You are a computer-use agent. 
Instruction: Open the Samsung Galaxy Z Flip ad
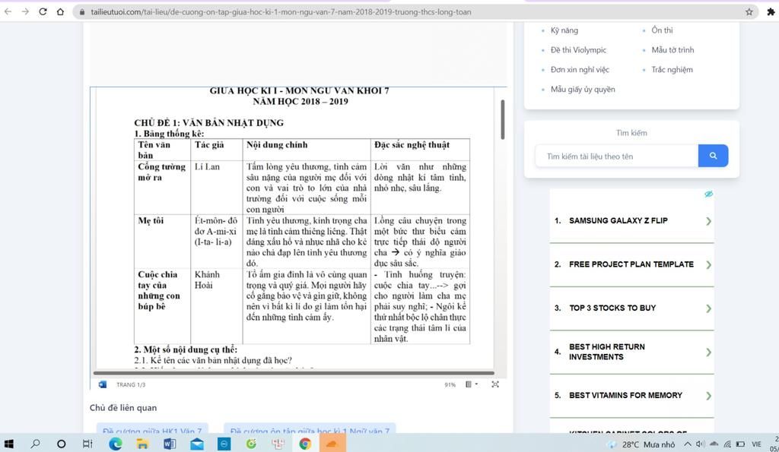pyautogui.click(x=618, y=221)
